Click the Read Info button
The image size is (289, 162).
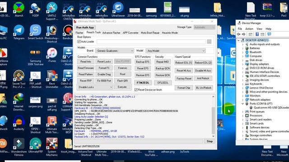[86, 62]
